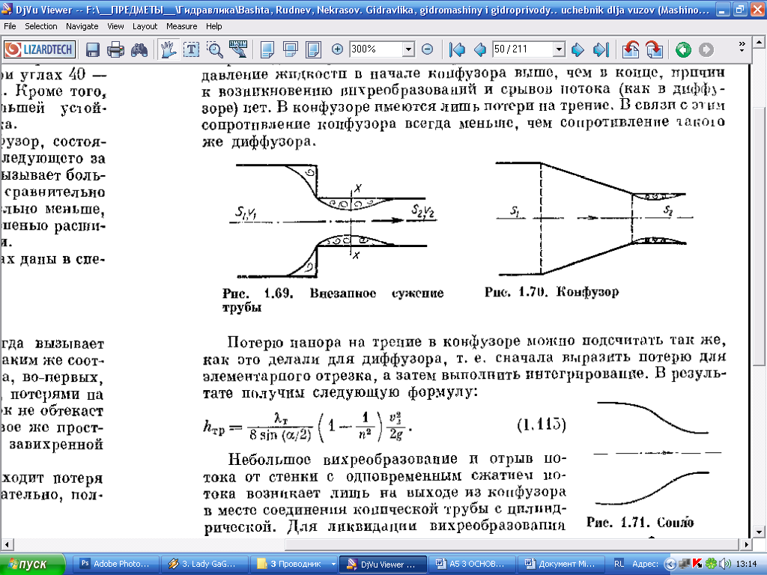Click the Kaspersky tray icon
This screenshot has height=575, width=767.
[697, 564]
